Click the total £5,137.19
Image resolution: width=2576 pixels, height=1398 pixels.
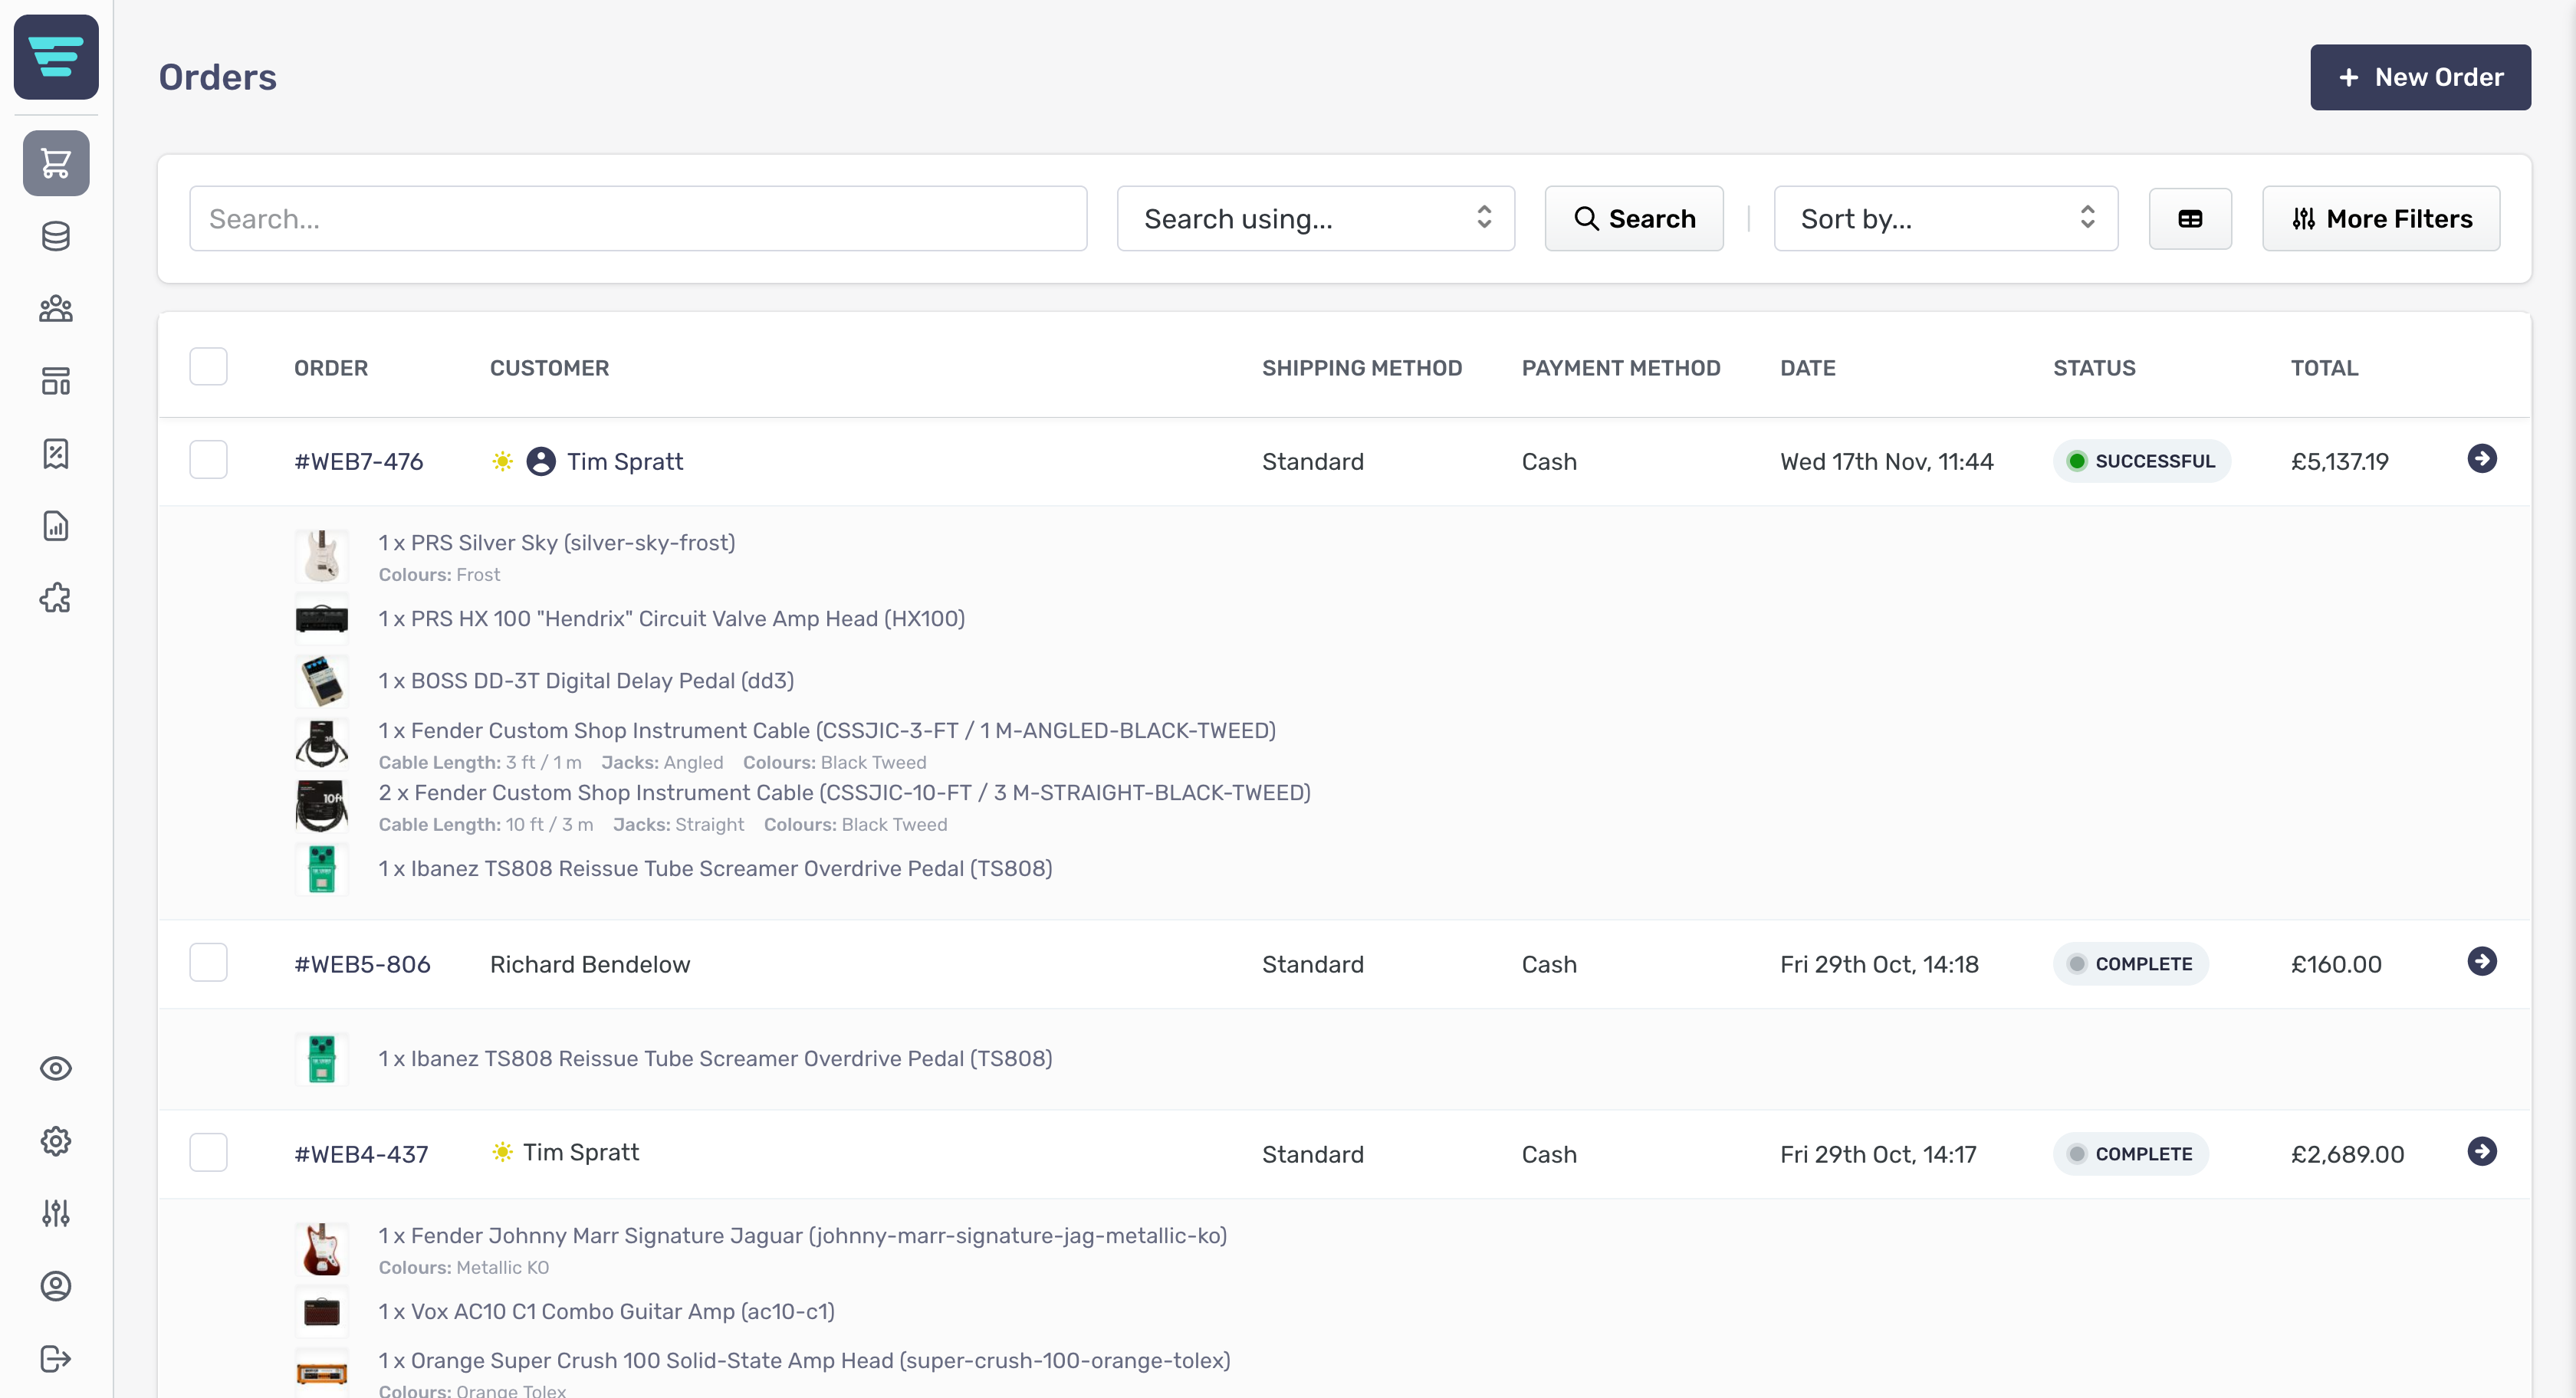[x=2340, y=462]
